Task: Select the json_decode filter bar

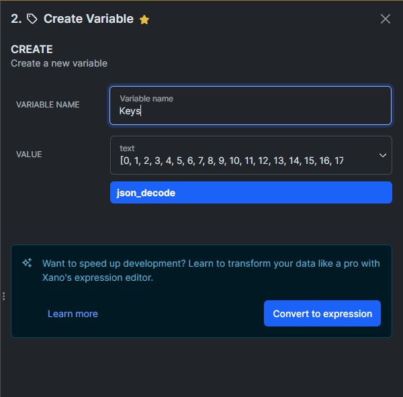Action: (251, 193)
